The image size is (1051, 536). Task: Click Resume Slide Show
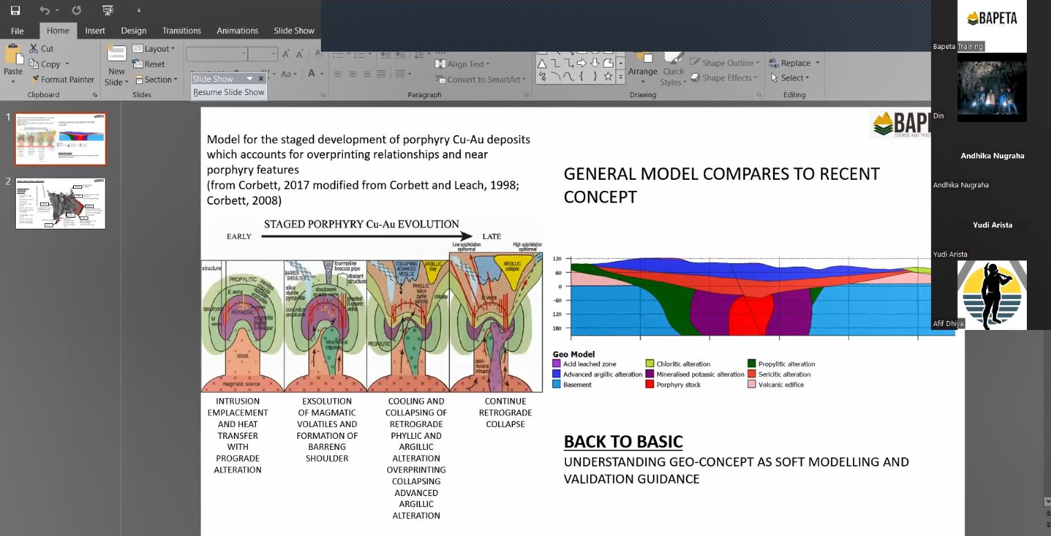coord(228,92)
